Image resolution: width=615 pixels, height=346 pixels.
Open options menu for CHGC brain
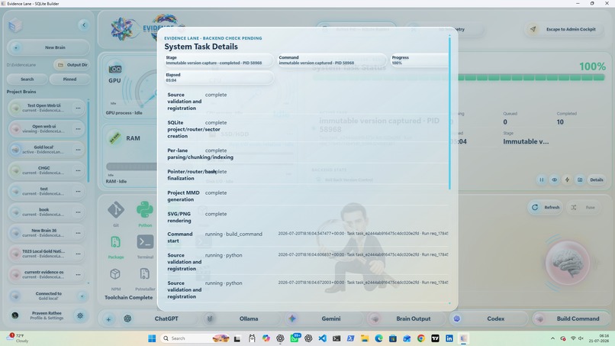coord(78,170)
